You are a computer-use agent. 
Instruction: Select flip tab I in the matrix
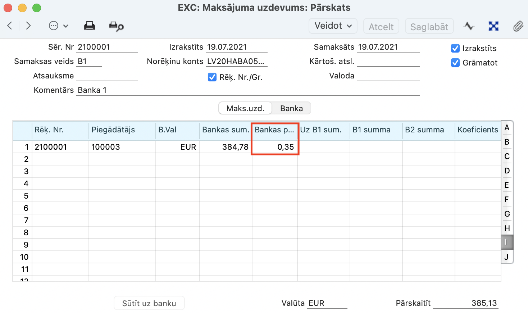[506, 242]
